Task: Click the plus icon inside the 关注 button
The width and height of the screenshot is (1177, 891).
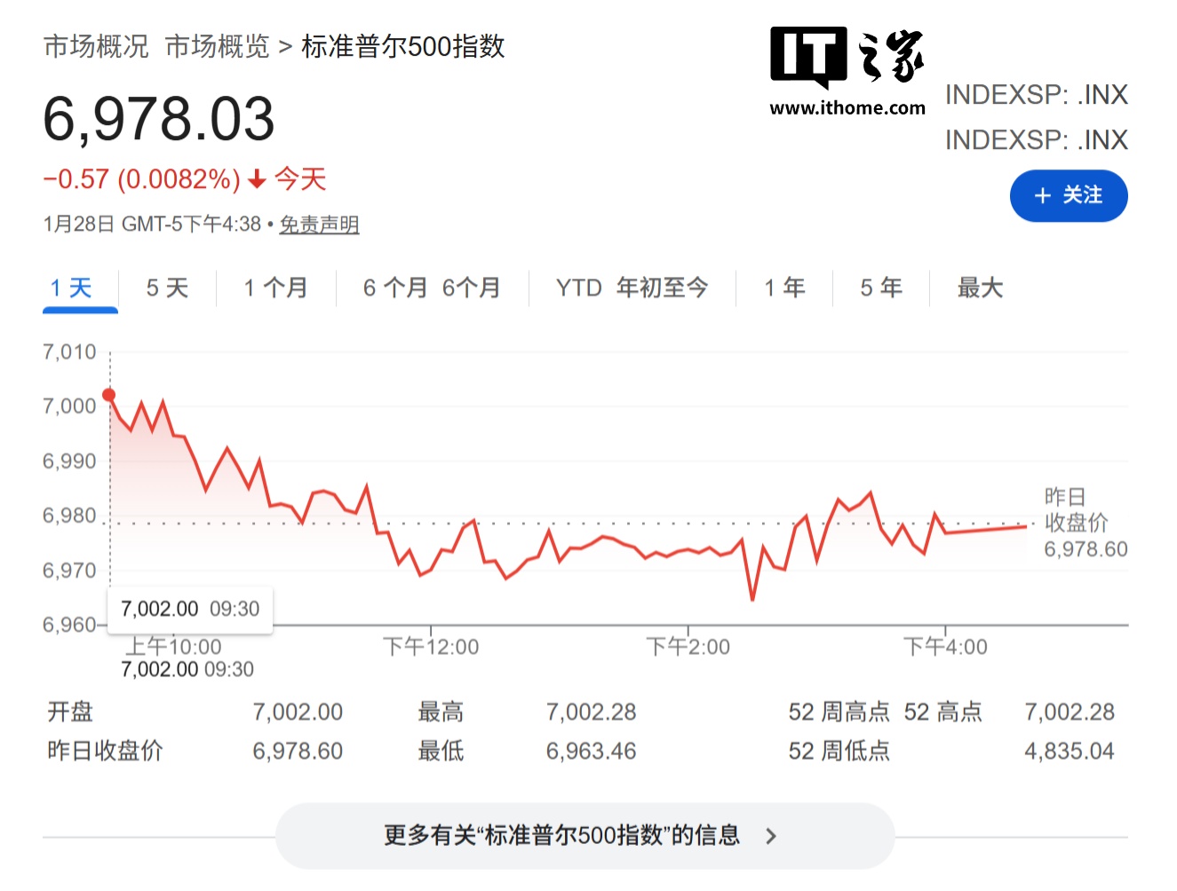Action: 1042,195
